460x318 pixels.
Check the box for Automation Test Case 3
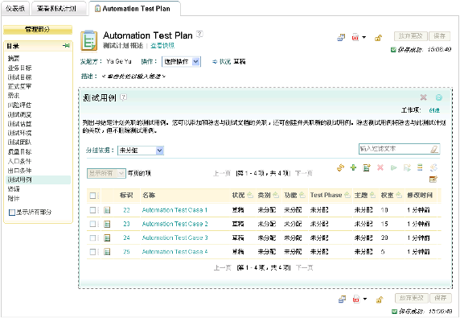92,237
